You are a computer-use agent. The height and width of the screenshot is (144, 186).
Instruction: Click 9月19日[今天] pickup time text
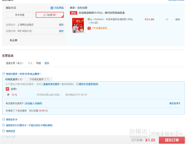pyautogui.click(x=25, y=31)
